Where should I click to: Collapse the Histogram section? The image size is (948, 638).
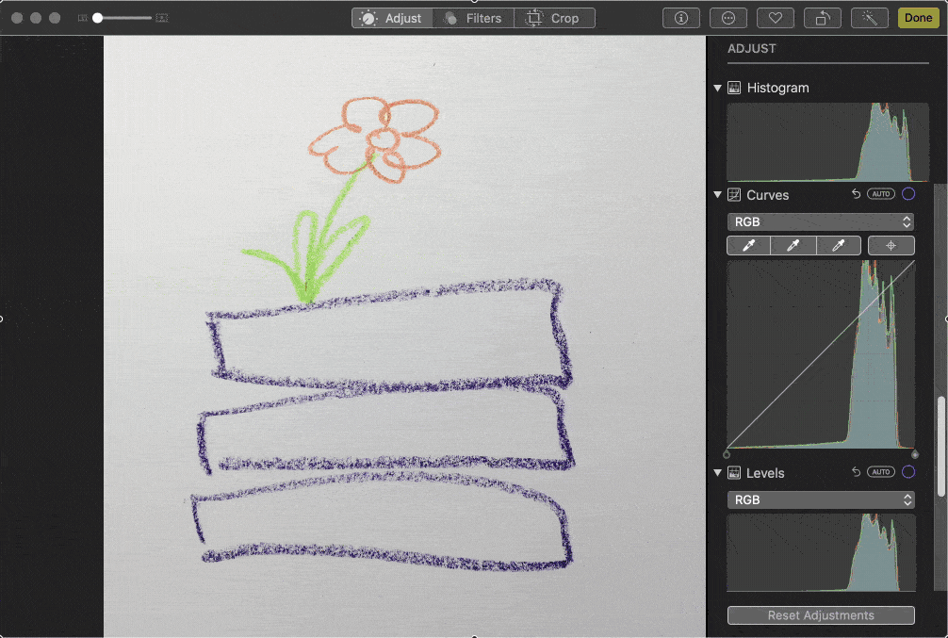point(718,89)
